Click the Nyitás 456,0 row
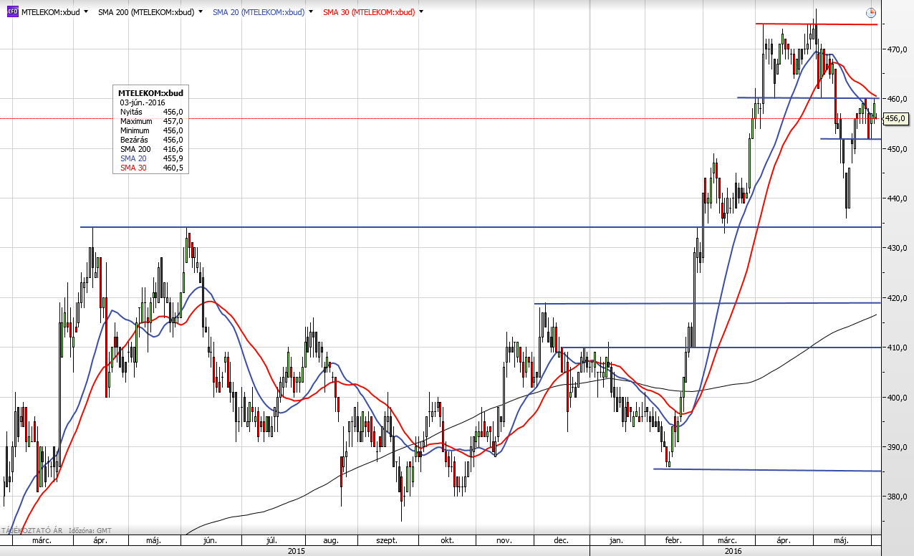The height and width of the screenshot is (556, 914). (x=151, y=112)
